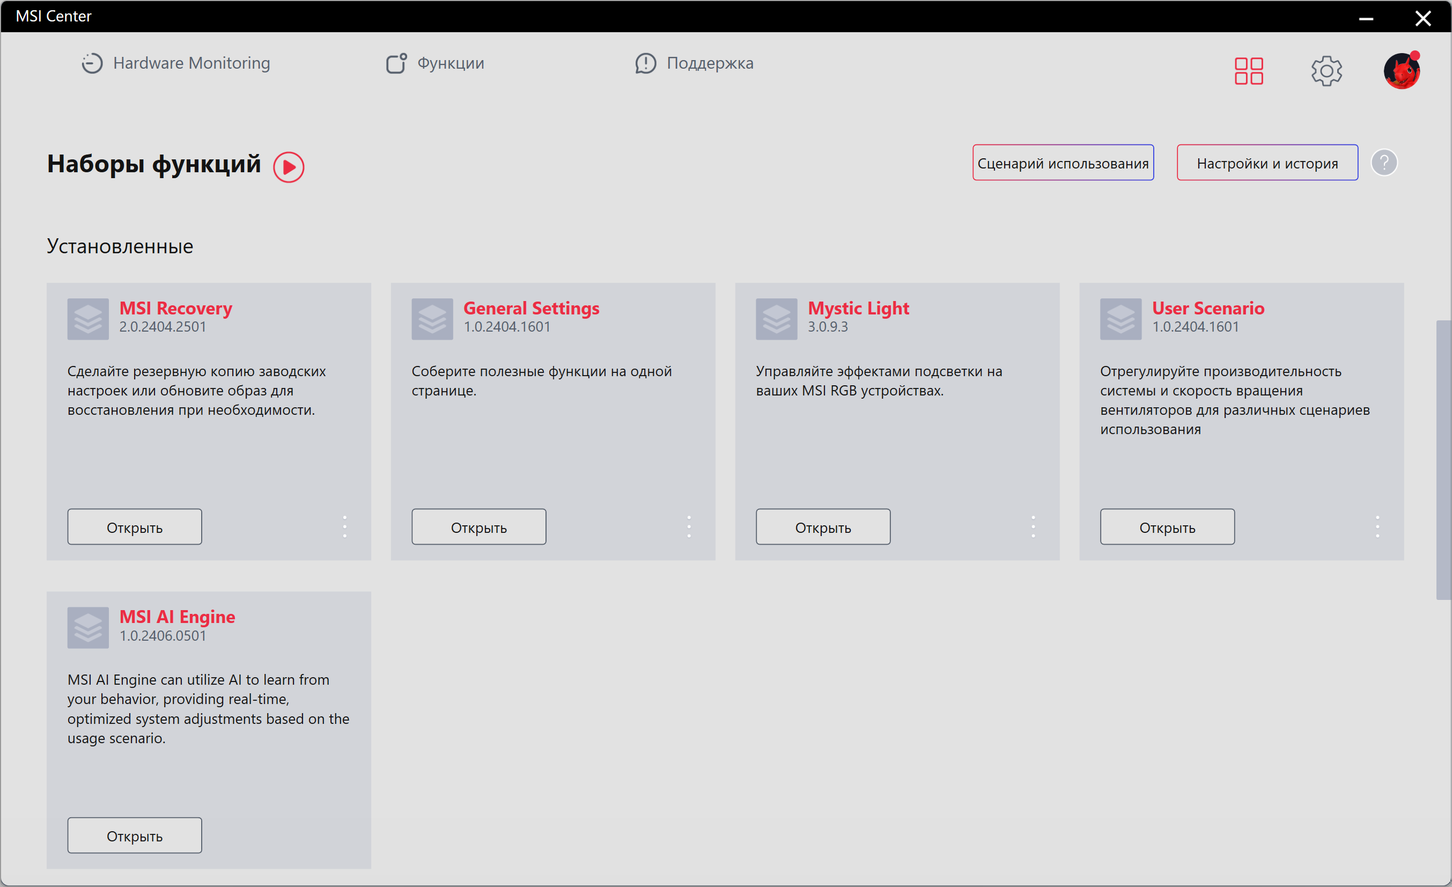Click the MSI Recovery layers icon
This screenshot has height=887, width=1452.
(x=88, y=319)
